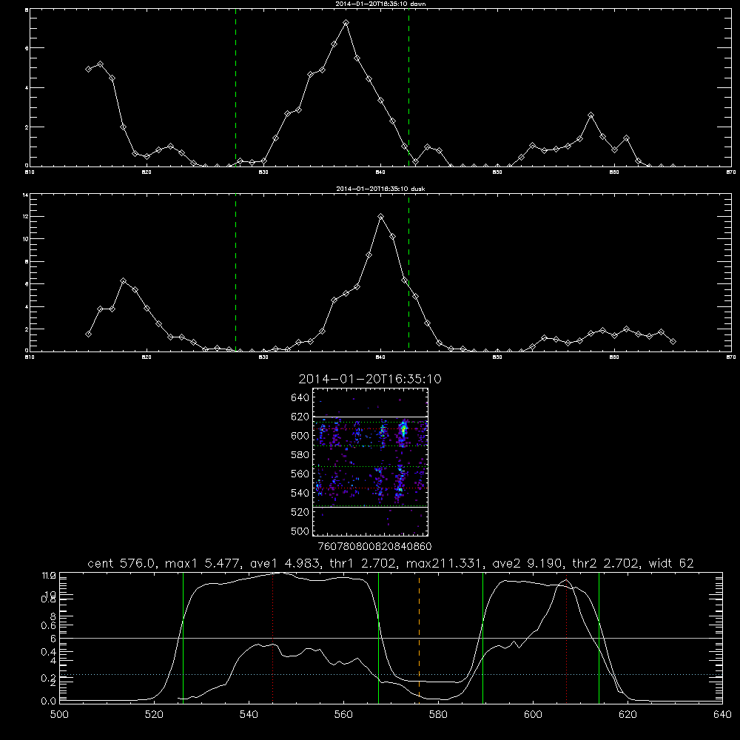Select 'cent 576.0' in the stats header
The image size is (740, 740).
[122, 563]
